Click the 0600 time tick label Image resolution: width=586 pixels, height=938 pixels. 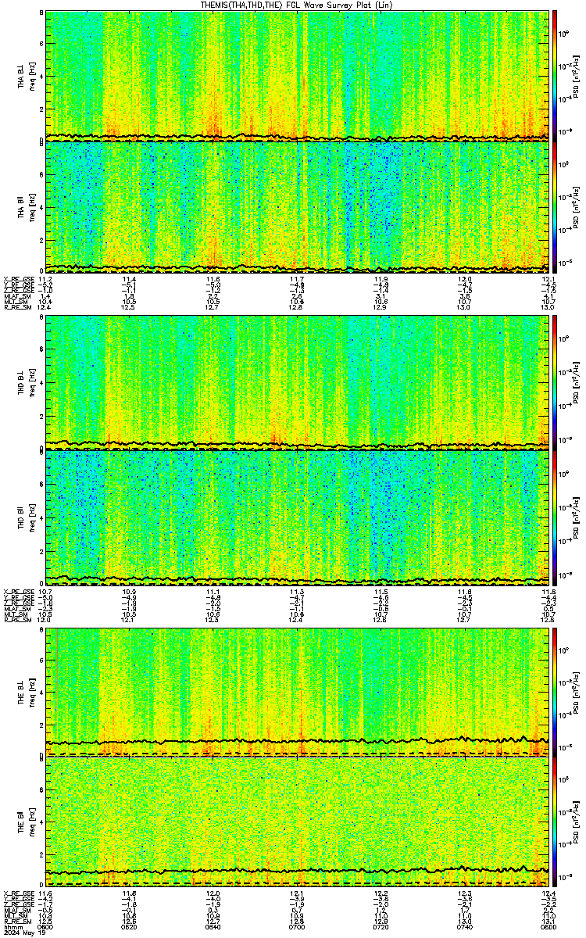(x=45, y=927)
